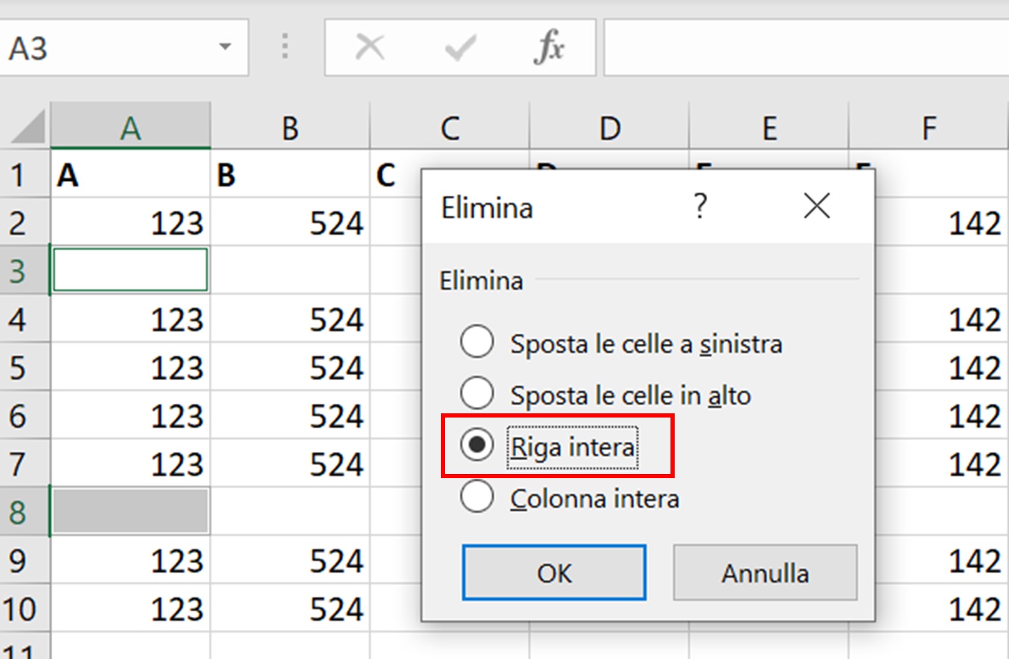Click empty cell B3
The image size is (1009, 659).
click(x=290, y=270)
